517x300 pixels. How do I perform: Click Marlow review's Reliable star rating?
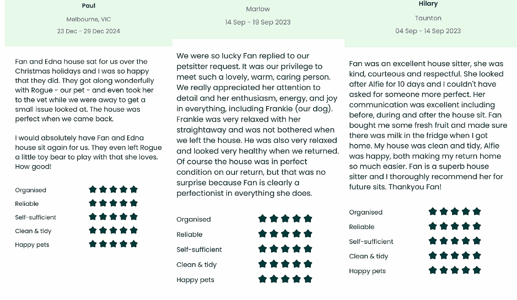[x=285, y=234]
